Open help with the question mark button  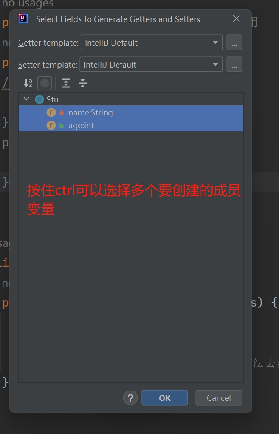(x=130, y=398)
